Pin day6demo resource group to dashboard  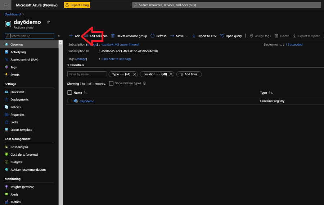(x=48, y=22)
